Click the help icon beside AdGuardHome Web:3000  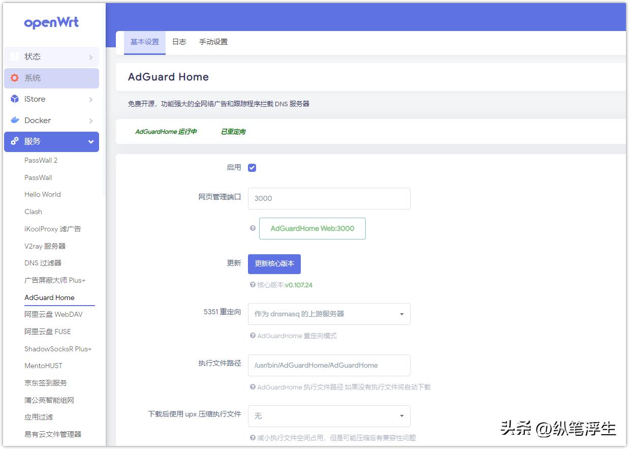[253, 228]
